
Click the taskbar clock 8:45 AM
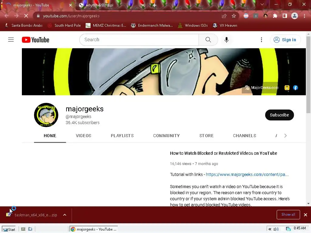tap(300, 228)
